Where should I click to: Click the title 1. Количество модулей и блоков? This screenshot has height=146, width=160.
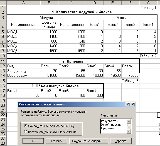click(x=82, y=12)
